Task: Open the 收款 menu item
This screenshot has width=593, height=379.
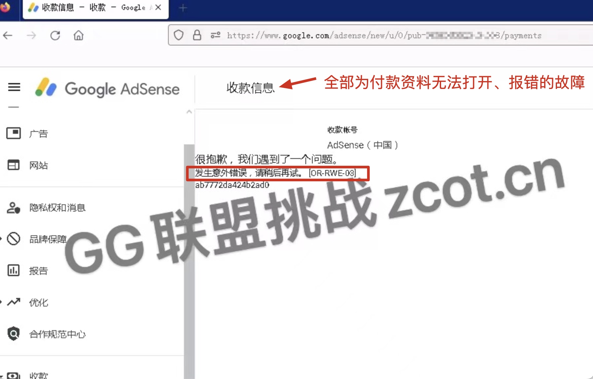Action: coord(39,375)
